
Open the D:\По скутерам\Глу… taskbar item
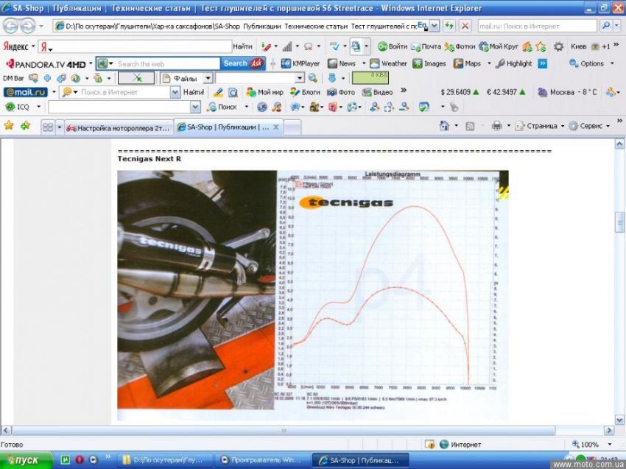(x=164, y=460)
